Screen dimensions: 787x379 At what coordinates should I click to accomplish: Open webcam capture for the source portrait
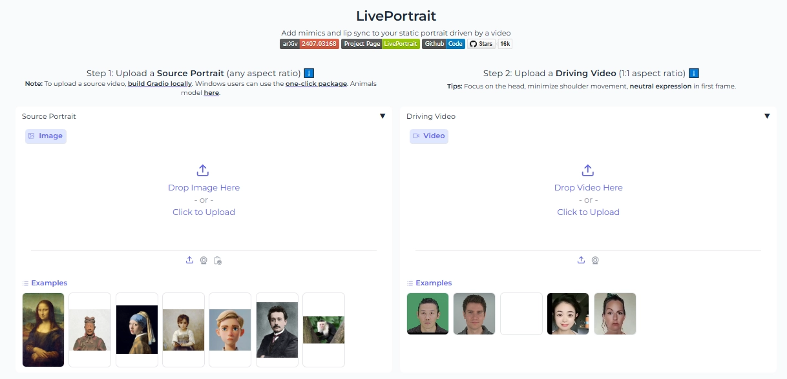point(204,260)
